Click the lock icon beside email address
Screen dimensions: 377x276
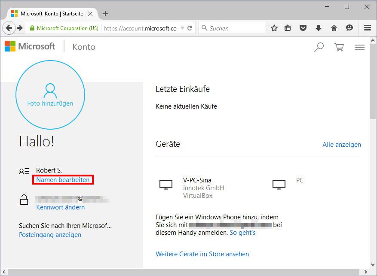[24, 200]
